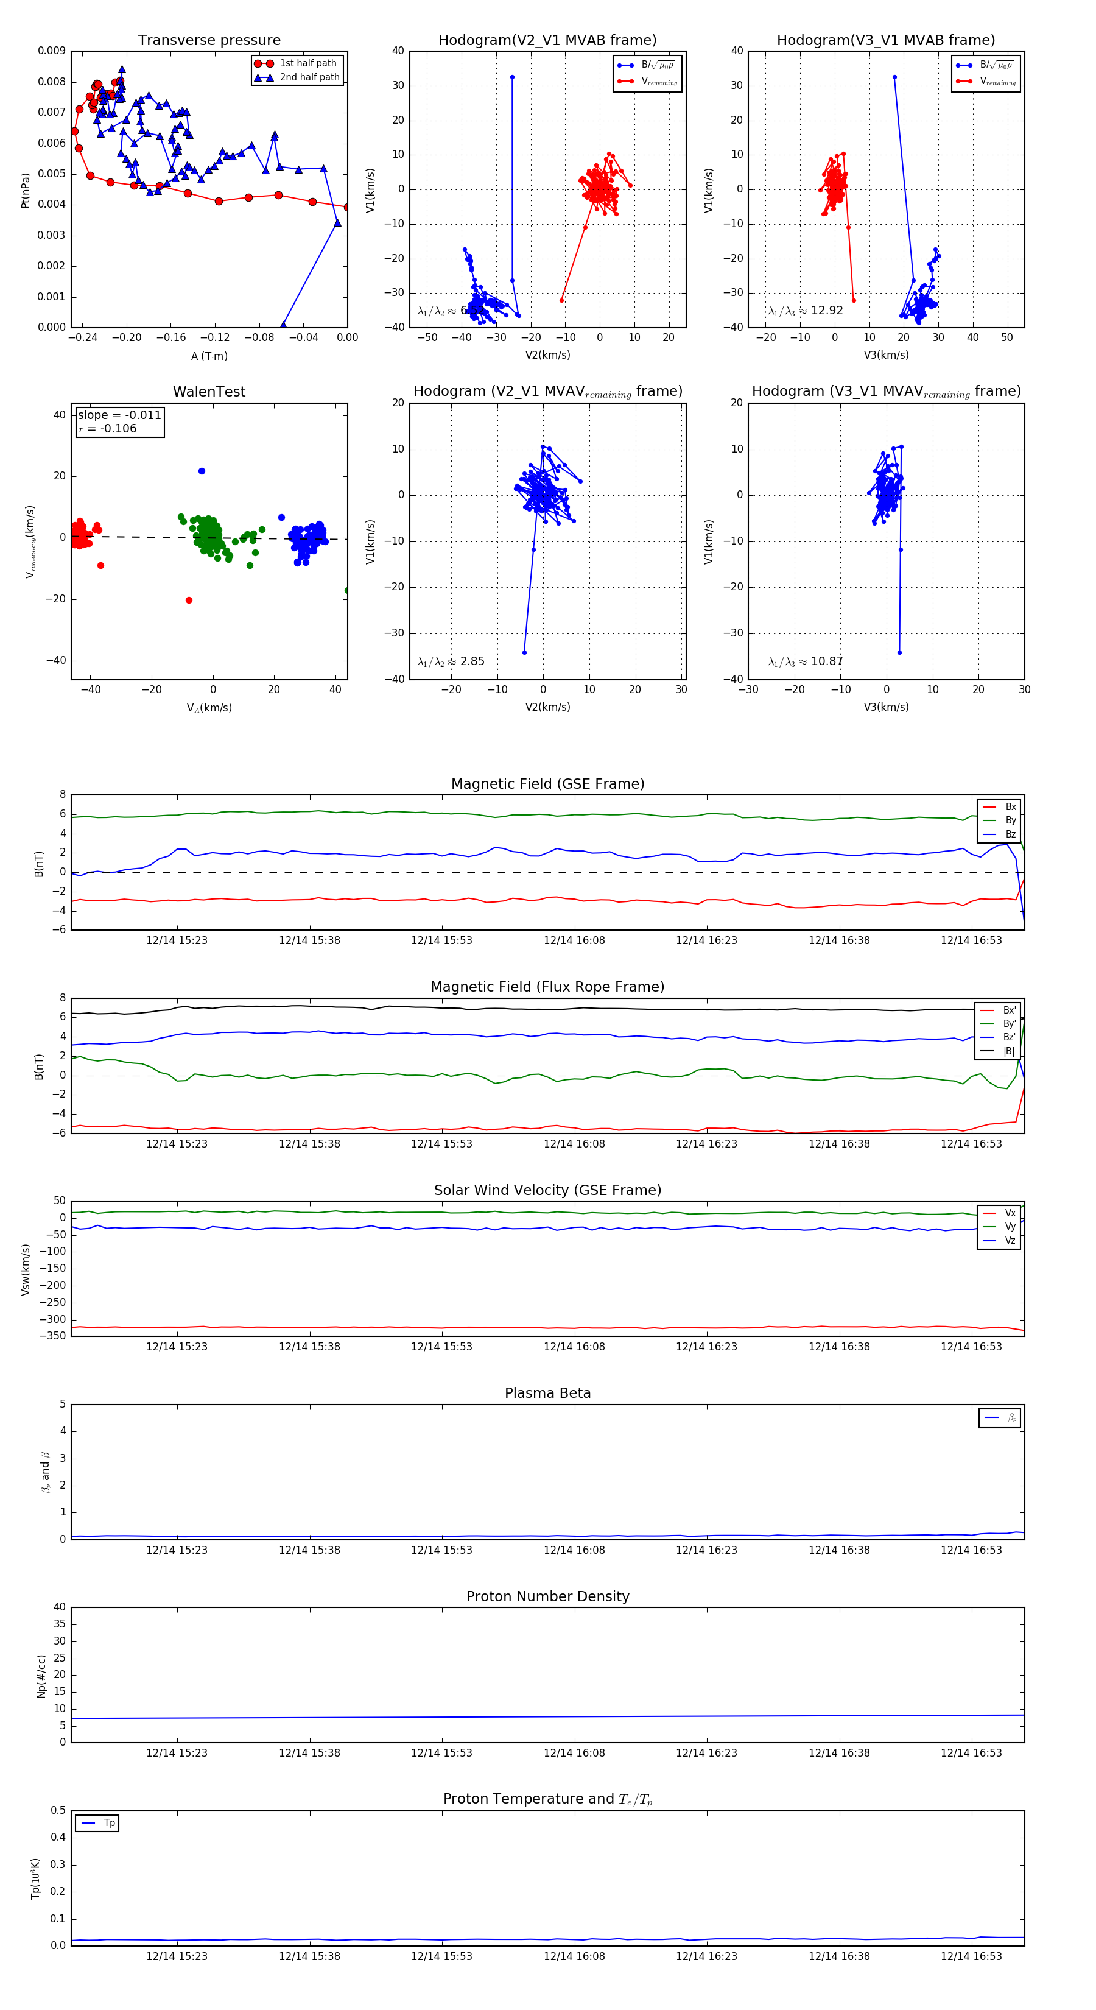Select the By' legend entry in Flux Rope plot
Viewport: 1096px width, 2010px height.
(998, 1024)
